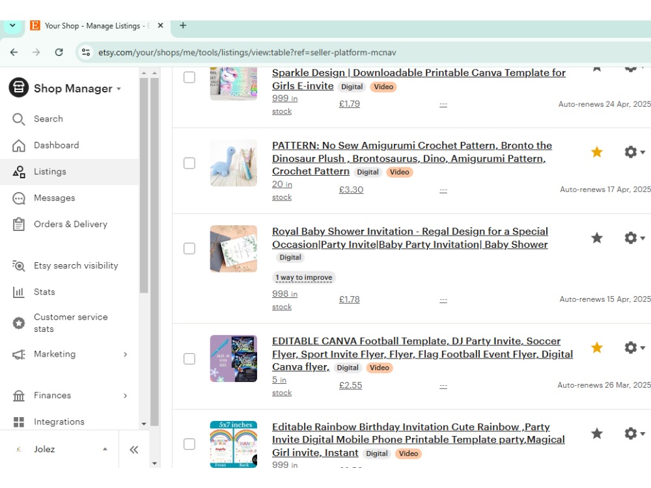The width and height of the screenshot is (651, 488).
Task: Click the Stats bar chart icon
Action: [x=19, y=292]
